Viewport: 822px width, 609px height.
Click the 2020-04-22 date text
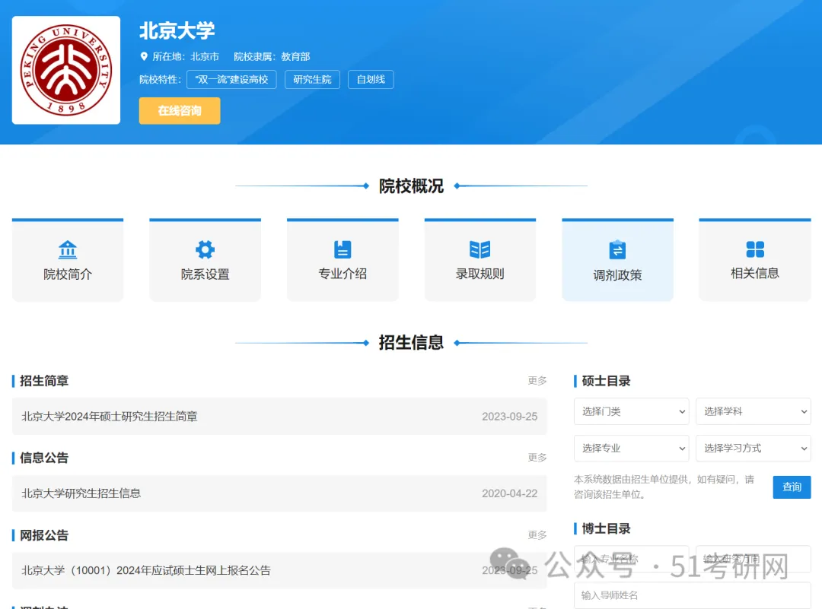pyautogui.click(x=509, y=493)
